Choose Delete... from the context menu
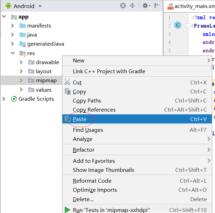Screen dimensions: 215x213 (x=137, y=199)
